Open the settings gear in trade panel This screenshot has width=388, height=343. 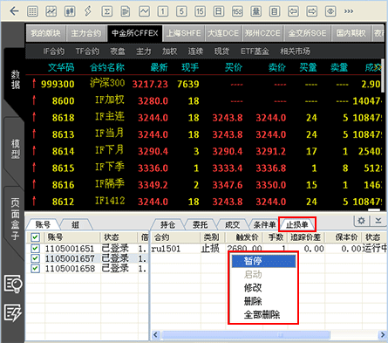pos(361,221)
